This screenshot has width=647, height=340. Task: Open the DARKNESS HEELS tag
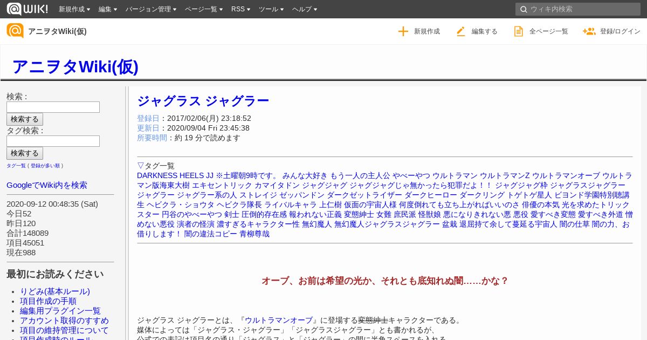[x=170, y=175]
